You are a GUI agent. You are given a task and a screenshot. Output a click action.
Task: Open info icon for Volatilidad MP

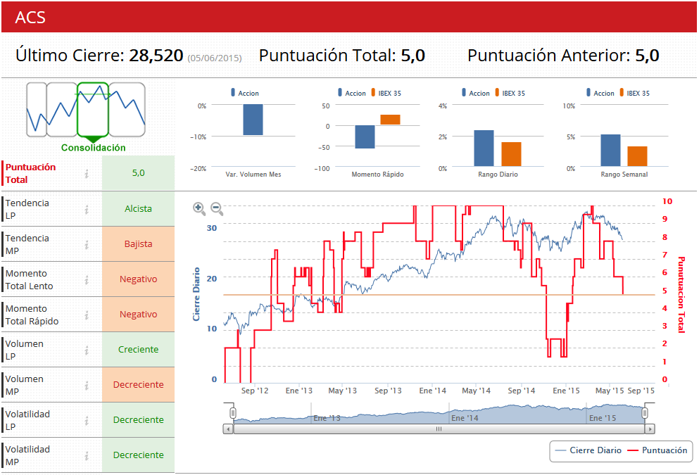pos(87,456)
